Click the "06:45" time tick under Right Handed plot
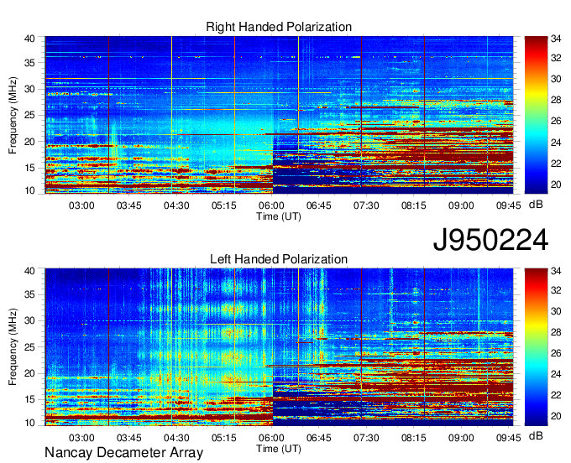 pyautogui.click(x=318, y=205)
